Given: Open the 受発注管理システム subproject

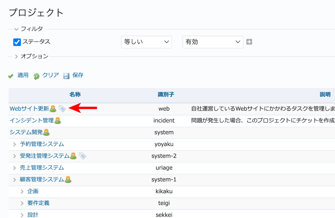Looking at the screenshot, I should point(45,156).
